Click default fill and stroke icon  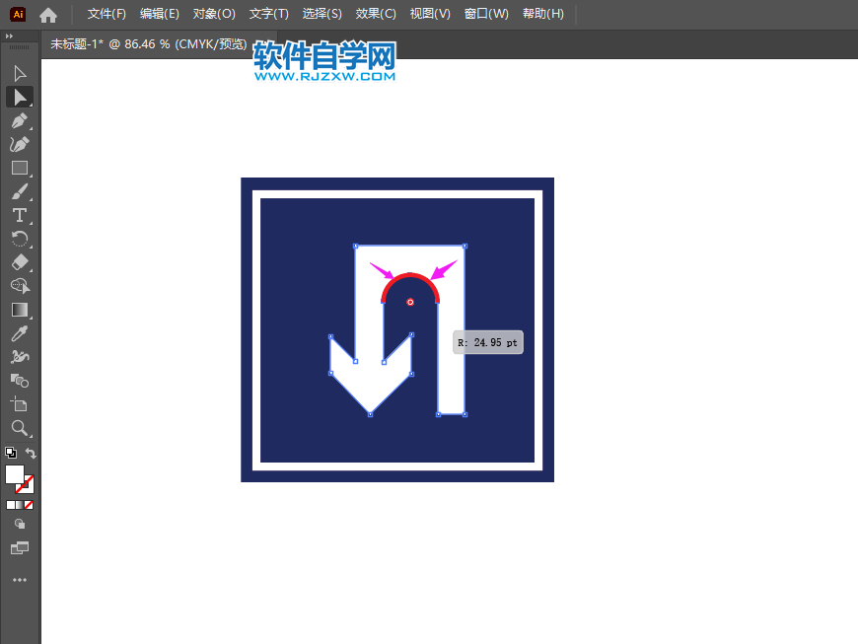pyautogui.click(x=11, y=453)
